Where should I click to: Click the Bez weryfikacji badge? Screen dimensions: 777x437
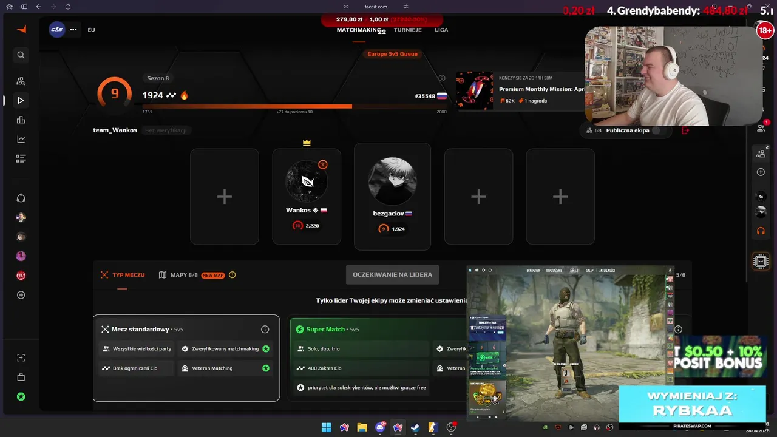tap(165, 130)
